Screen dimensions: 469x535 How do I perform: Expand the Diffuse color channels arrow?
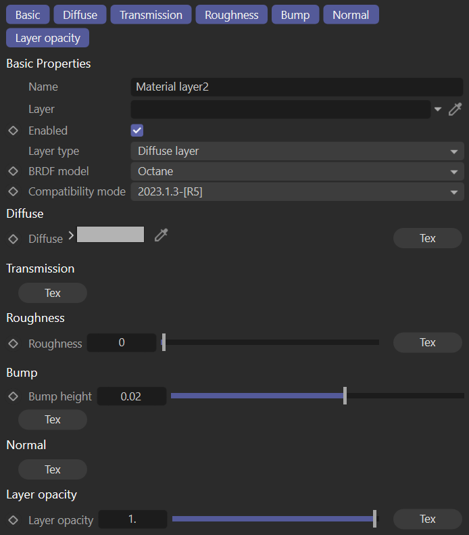tap(70, 236)
